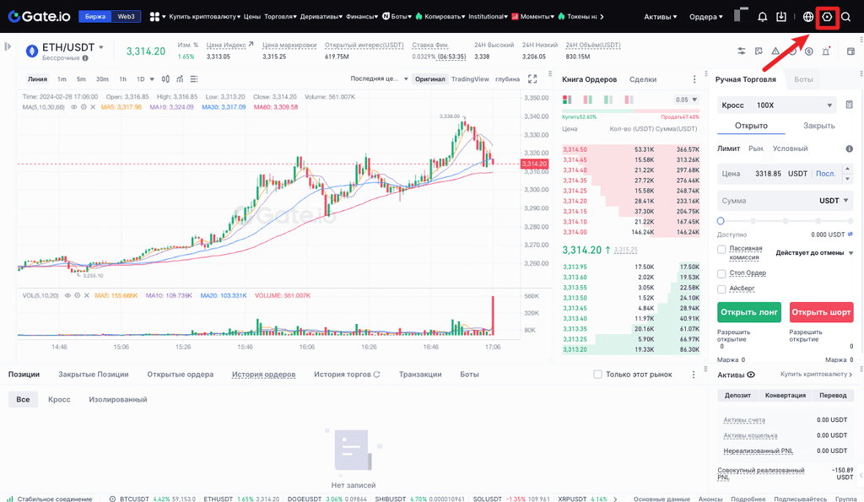
Task: Open the ETH/USDT pair selector dropdown
Action: (101, 48)
